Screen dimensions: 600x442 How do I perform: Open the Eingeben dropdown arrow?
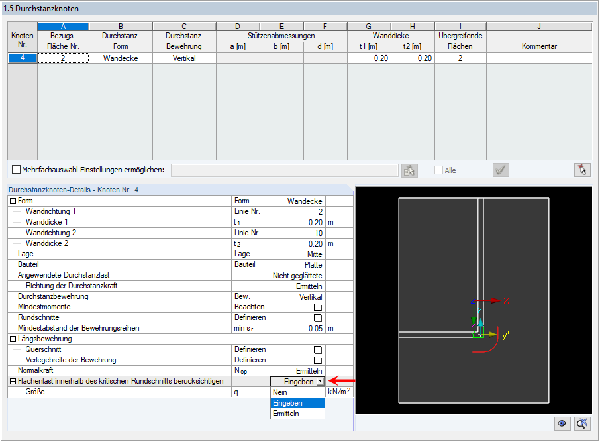[x=321, y=382]
